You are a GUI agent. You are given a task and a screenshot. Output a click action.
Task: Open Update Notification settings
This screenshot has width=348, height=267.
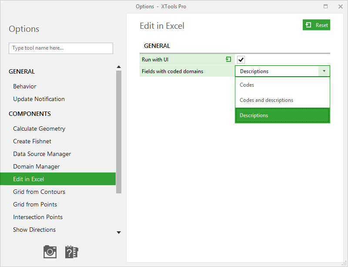[x=39, y=99]
